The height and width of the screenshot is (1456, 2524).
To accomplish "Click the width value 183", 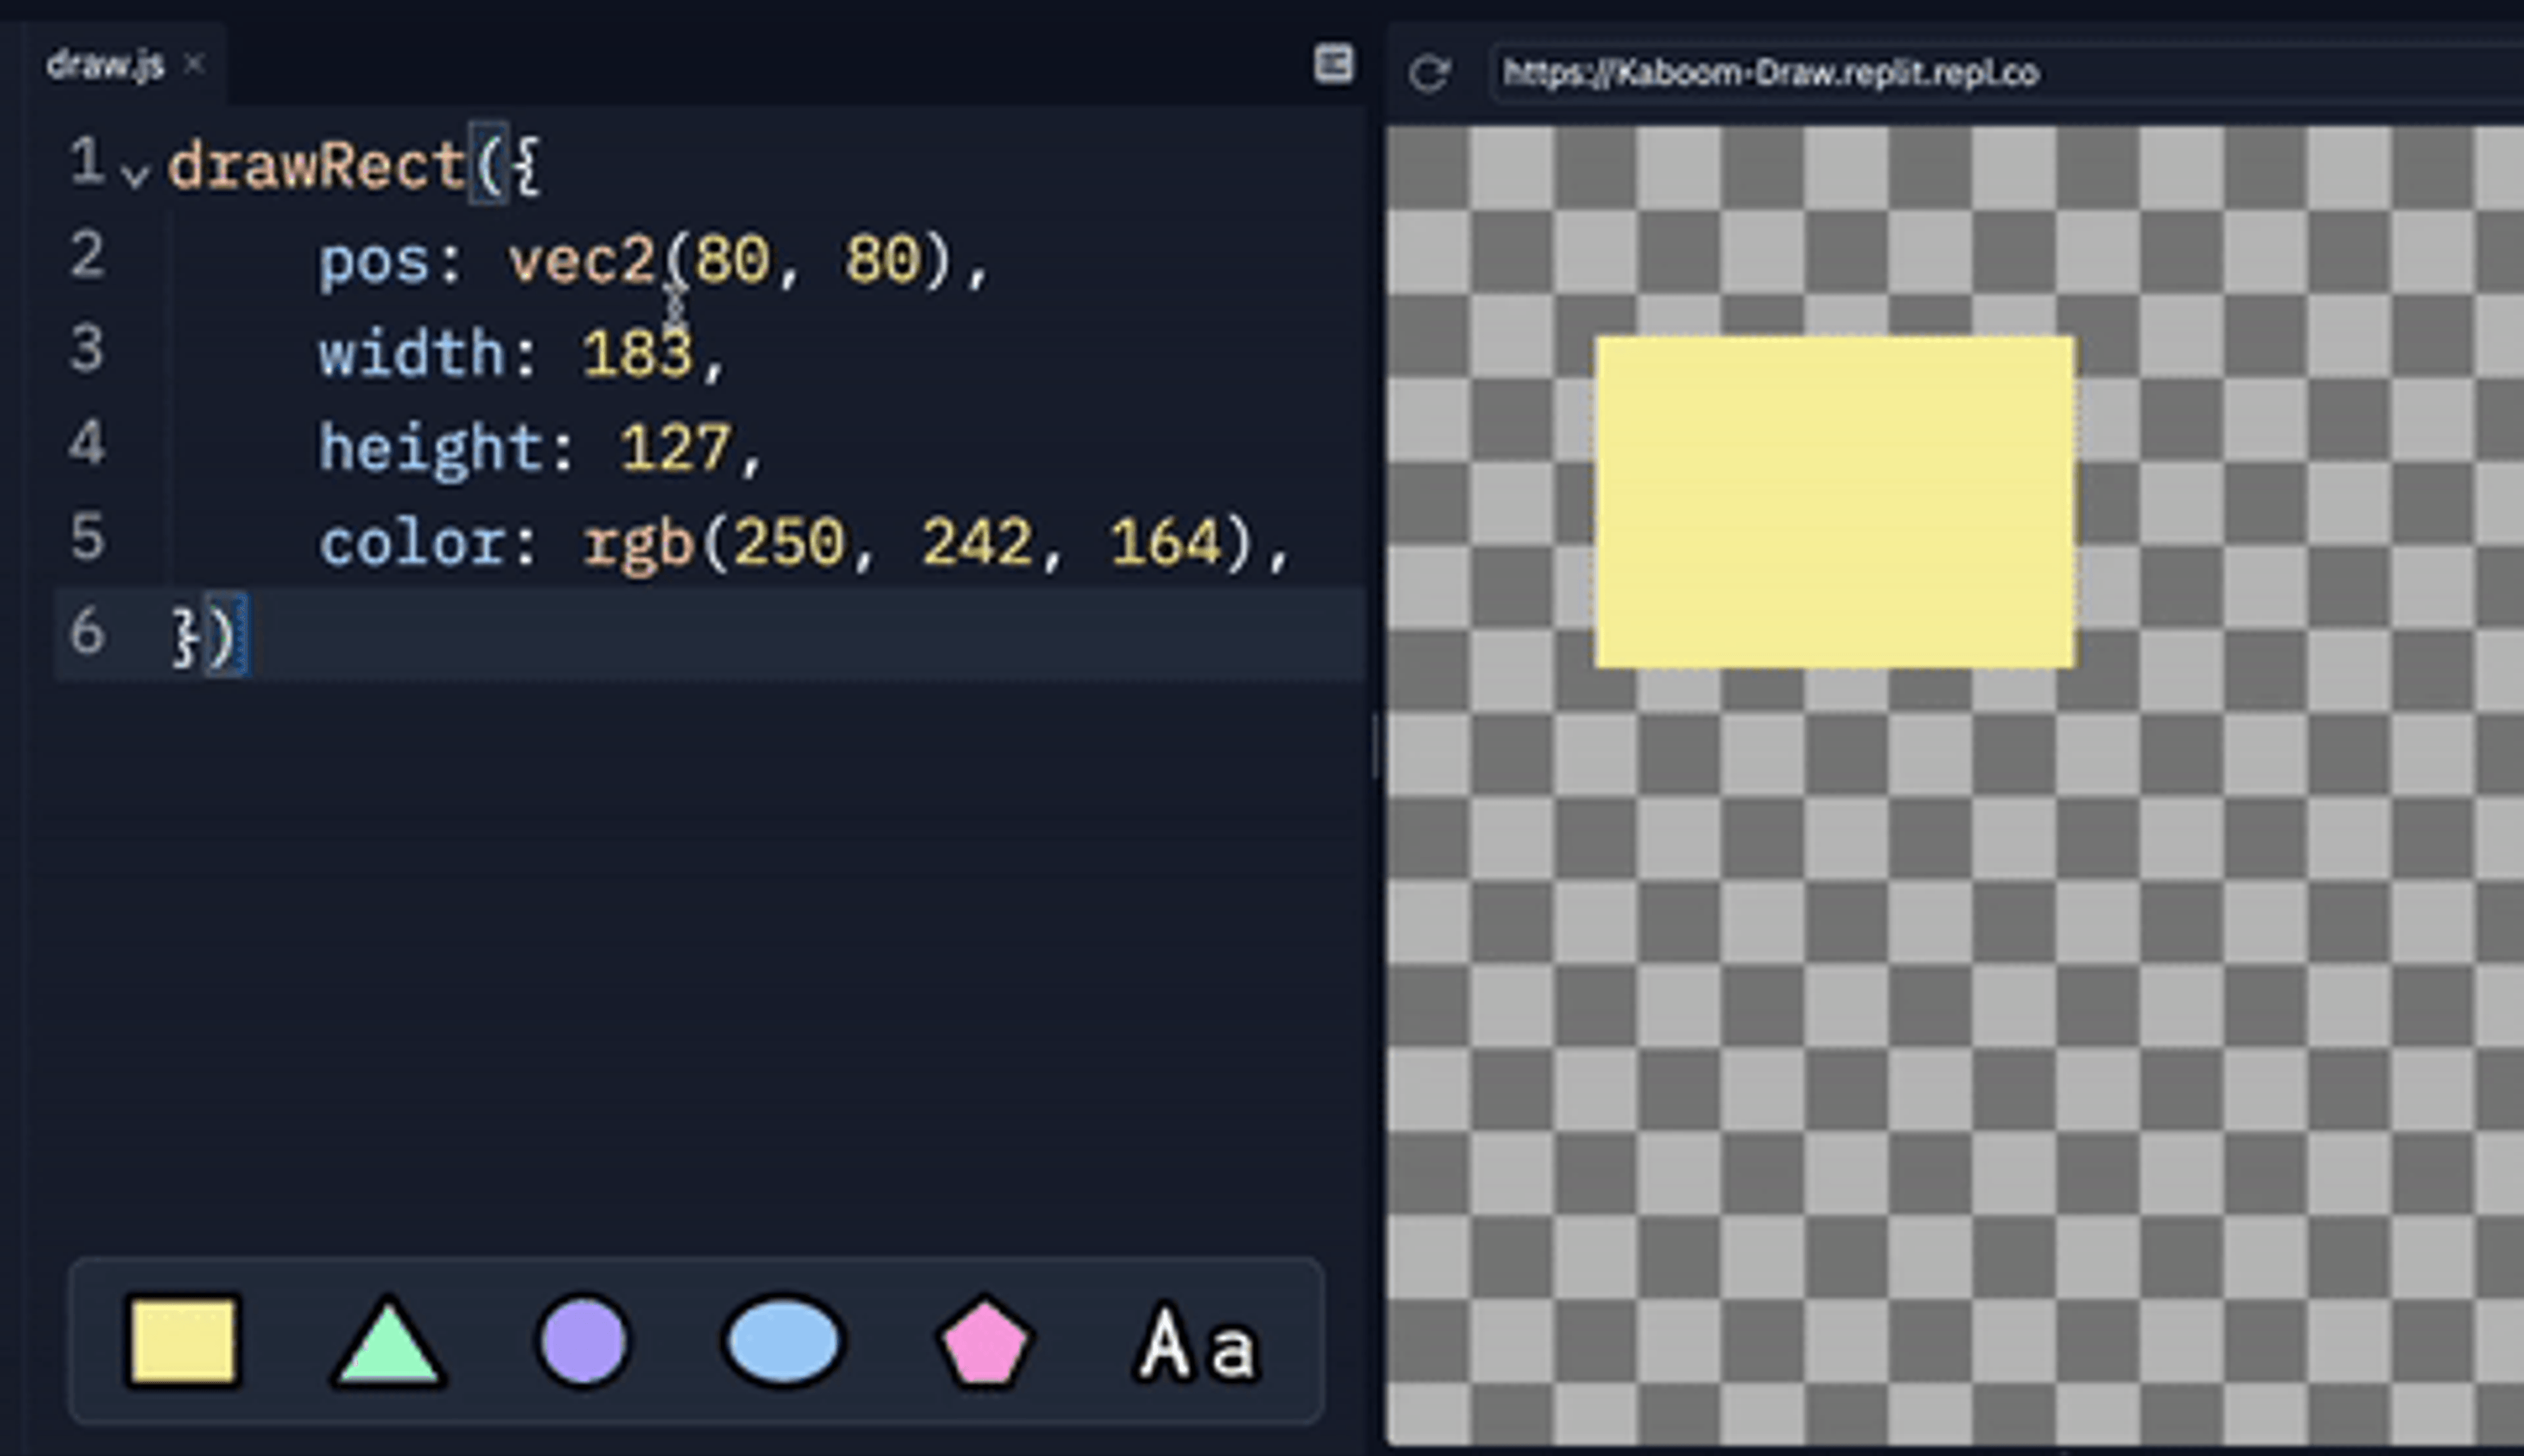I will tap(638, 354).
